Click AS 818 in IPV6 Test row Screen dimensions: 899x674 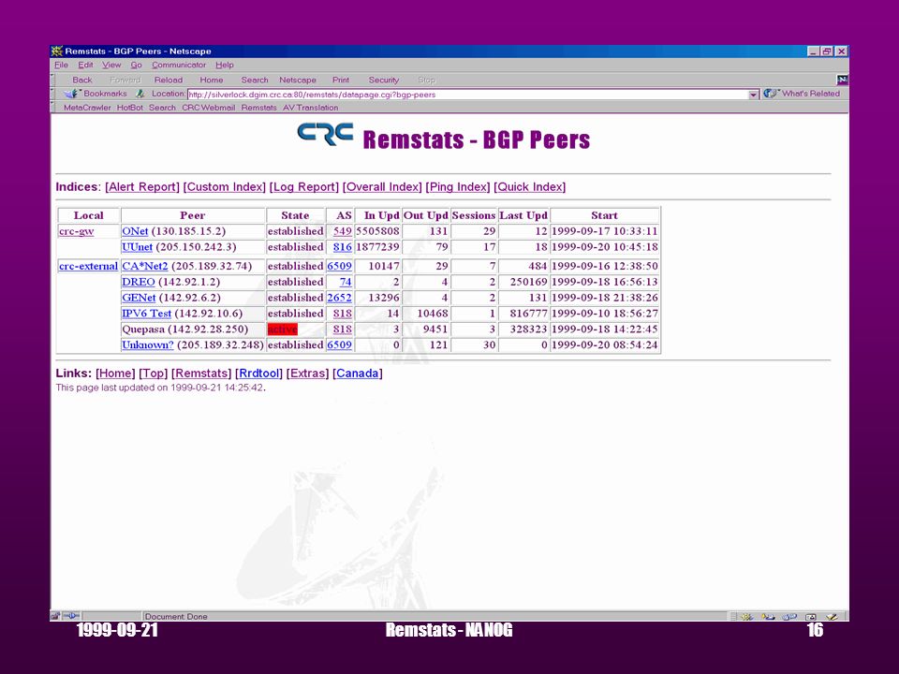point(343,314)
